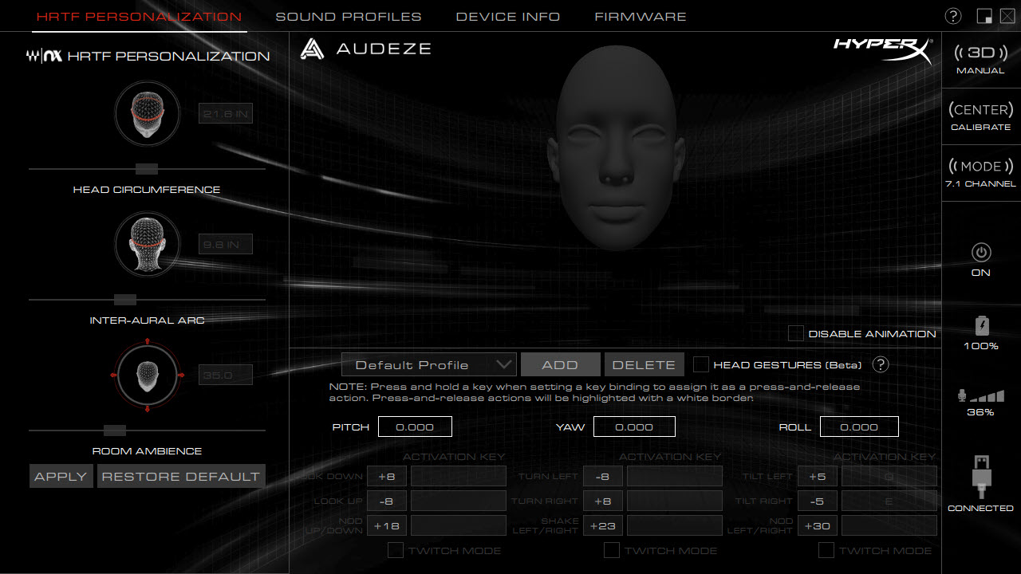The image size is (1021, 574).
Task: Open the Default Profile dropdown
Action: tap(429, 364)
